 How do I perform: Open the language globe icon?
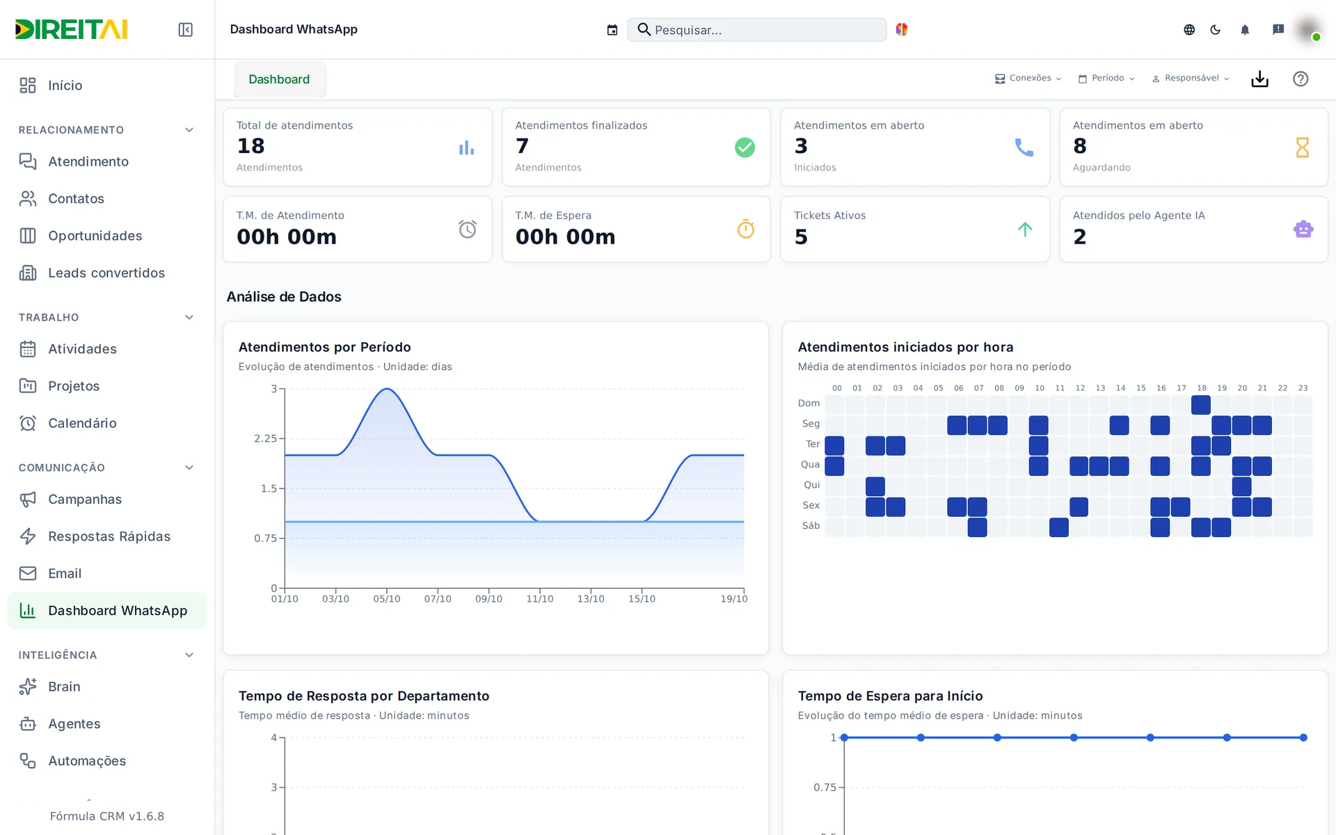1189,29
